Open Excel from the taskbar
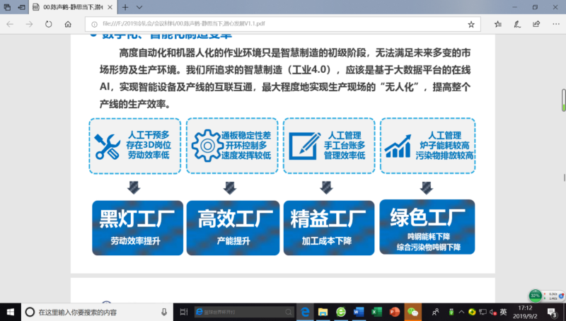This screenshot has width=566, height=321. (x=376, y=312)
